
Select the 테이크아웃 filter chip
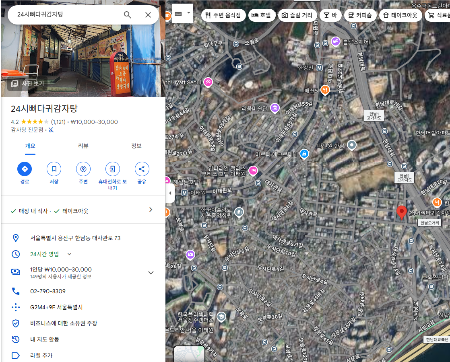400,15
